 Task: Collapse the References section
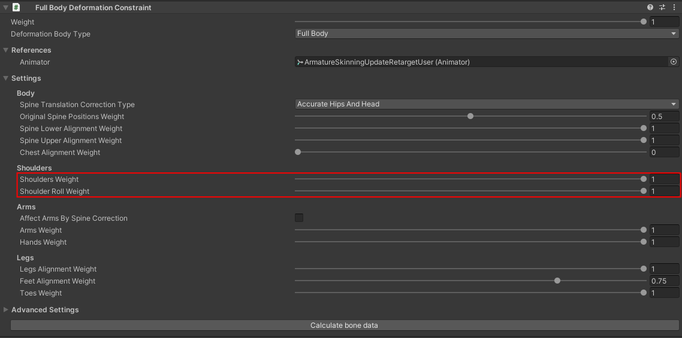point(5,50)
